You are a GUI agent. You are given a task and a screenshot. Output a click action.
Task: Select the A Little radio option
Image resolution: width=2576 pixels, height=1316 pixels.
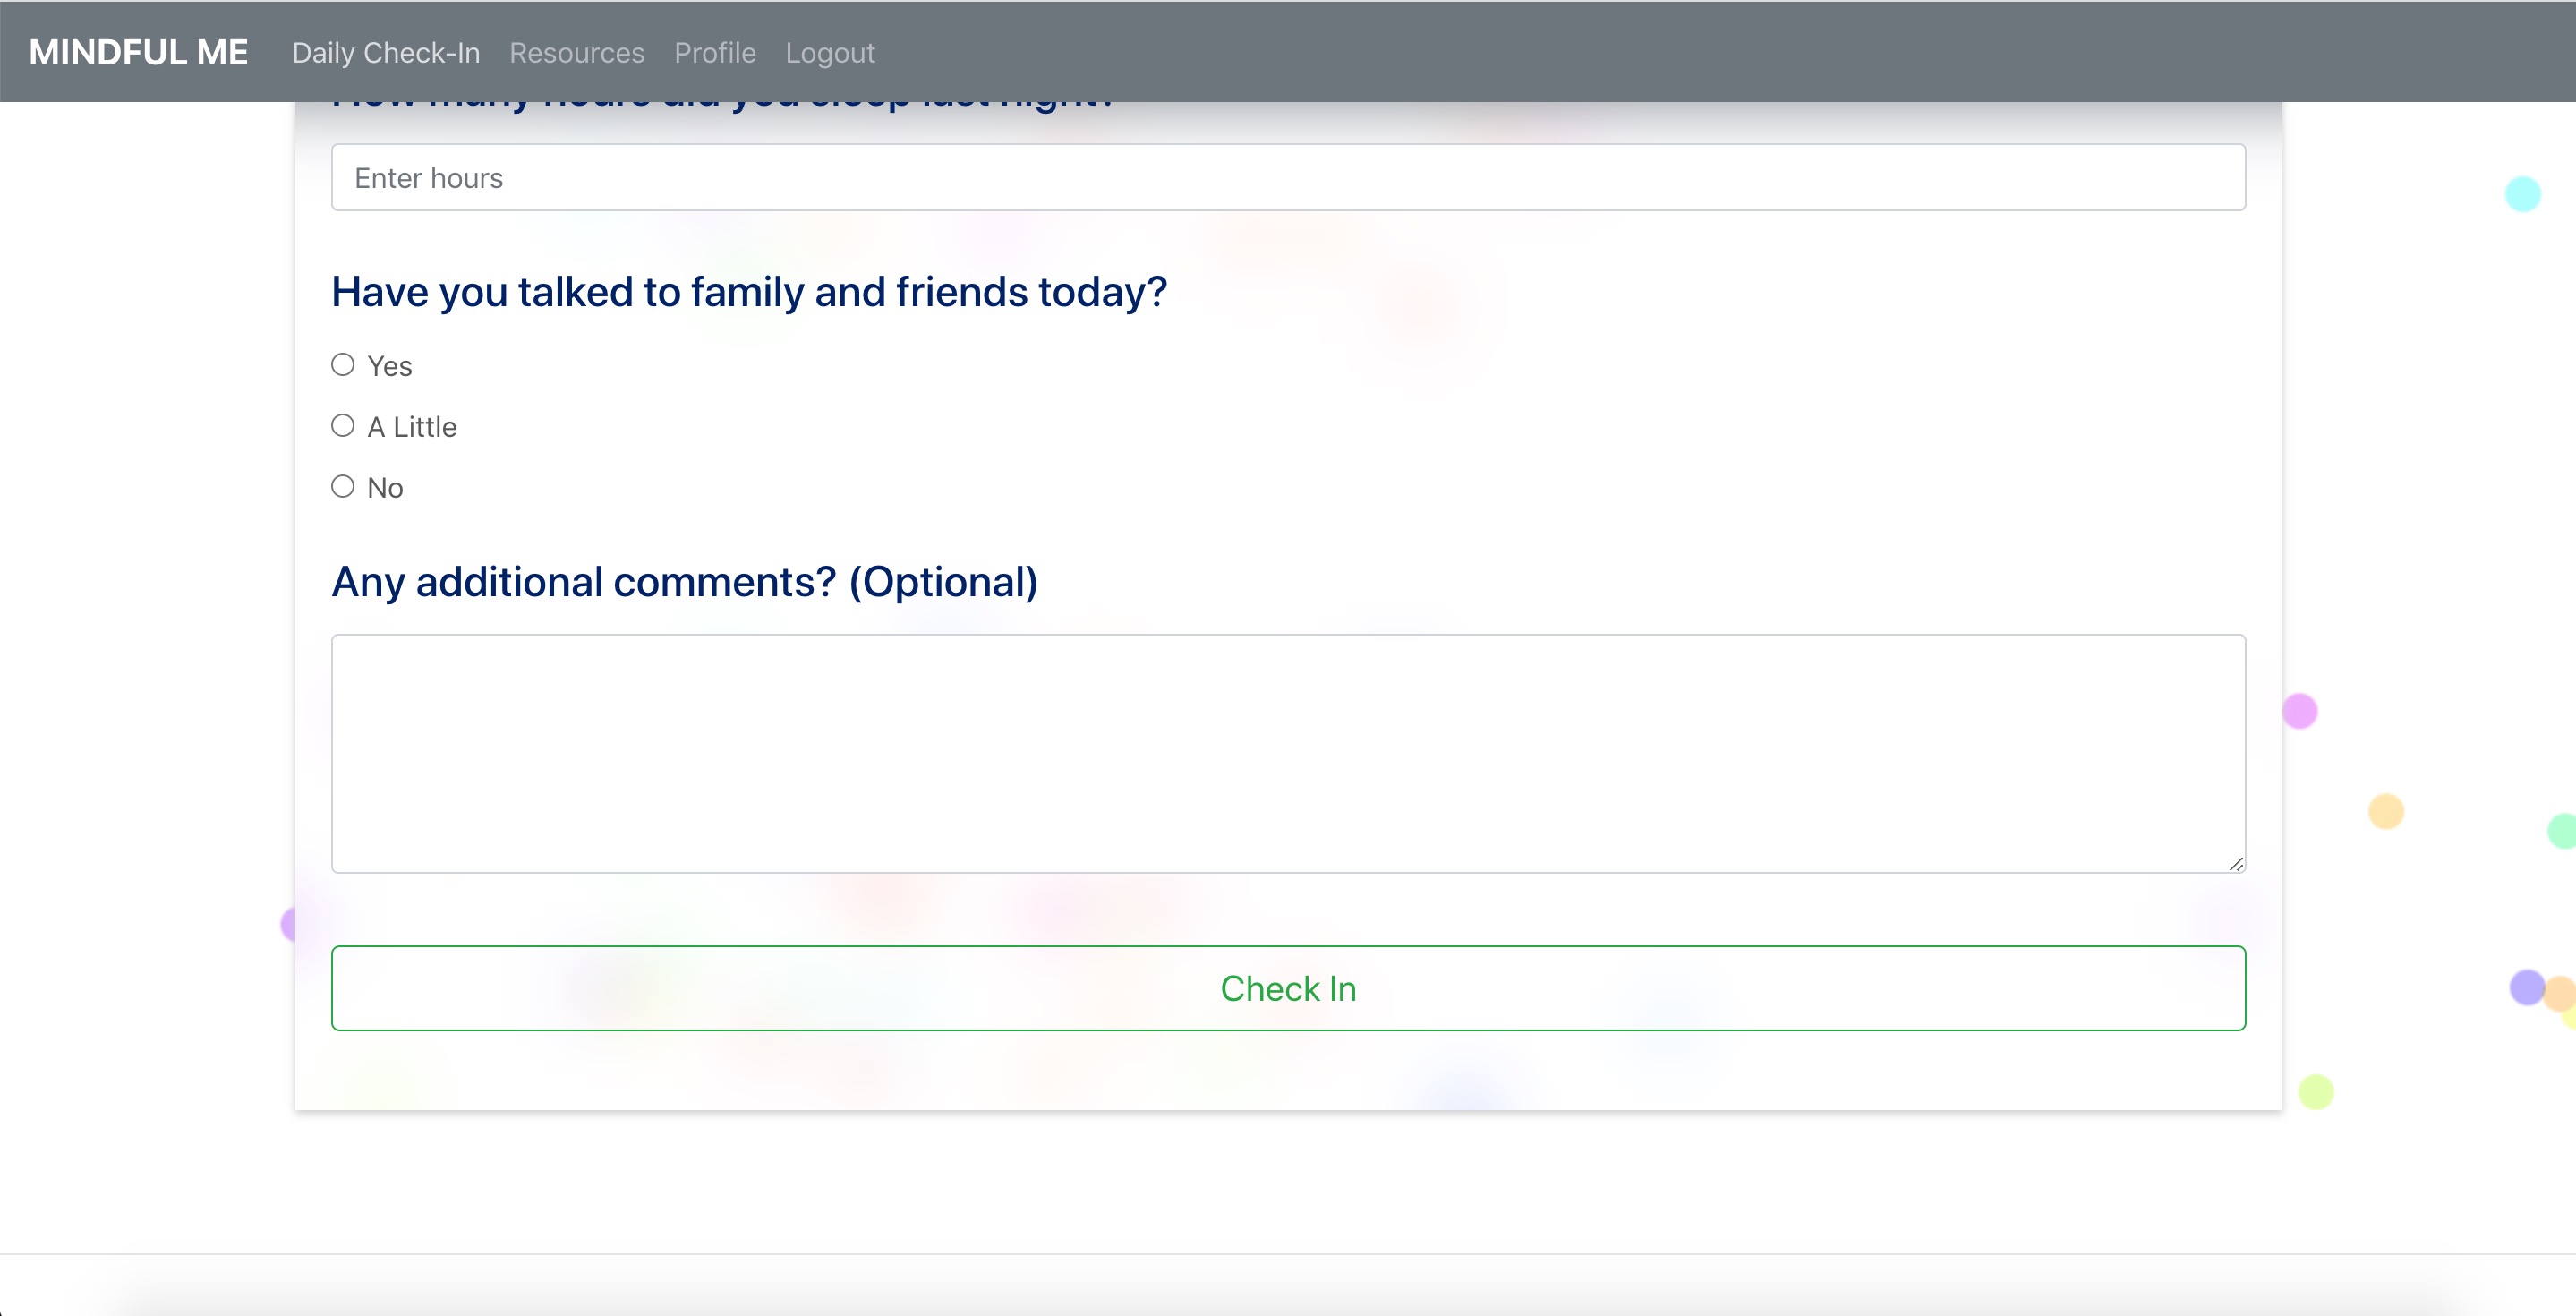point(343,426)
